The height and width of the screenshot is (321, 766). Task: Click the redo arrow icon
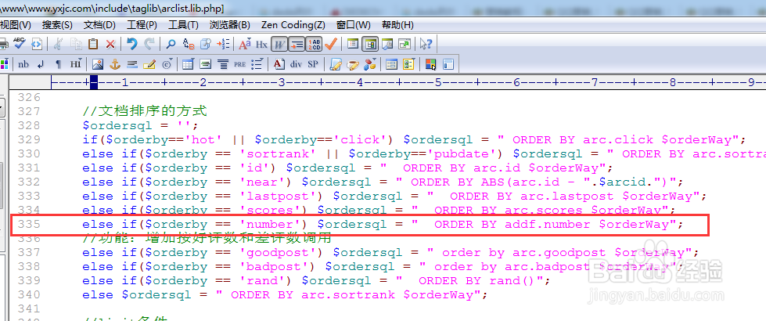tap(149, 44)
